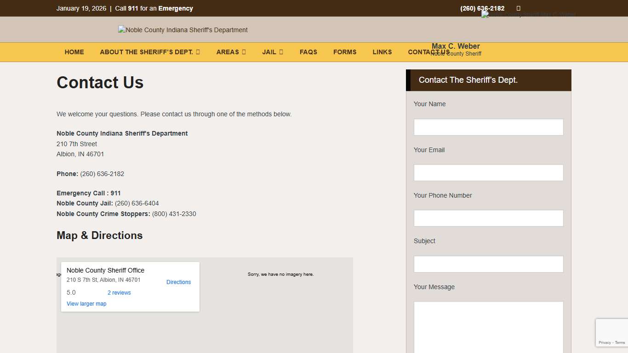
Task: Click the Your Message text area
Action: tap(488, 326)
